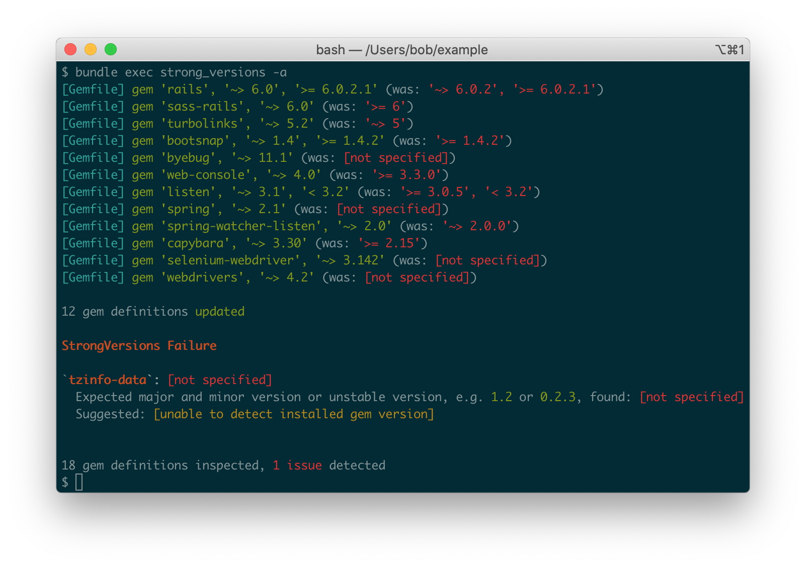Click the [Gemfile] tag on the capybara line
Viewport: 806px width, 567px height.
click(93, 243)
